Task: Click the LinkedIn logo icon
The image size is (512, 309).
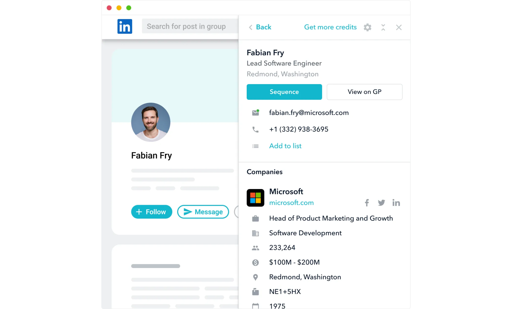Action: pos(125,26)
